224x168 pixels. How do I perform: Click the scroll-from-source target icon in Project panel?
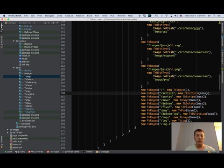45,23
